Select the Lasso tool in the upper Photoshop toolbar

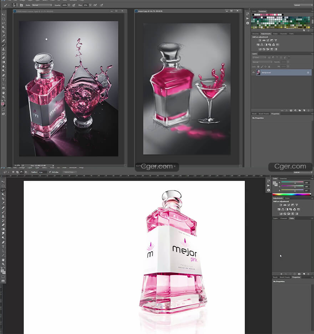pos(4,23)
